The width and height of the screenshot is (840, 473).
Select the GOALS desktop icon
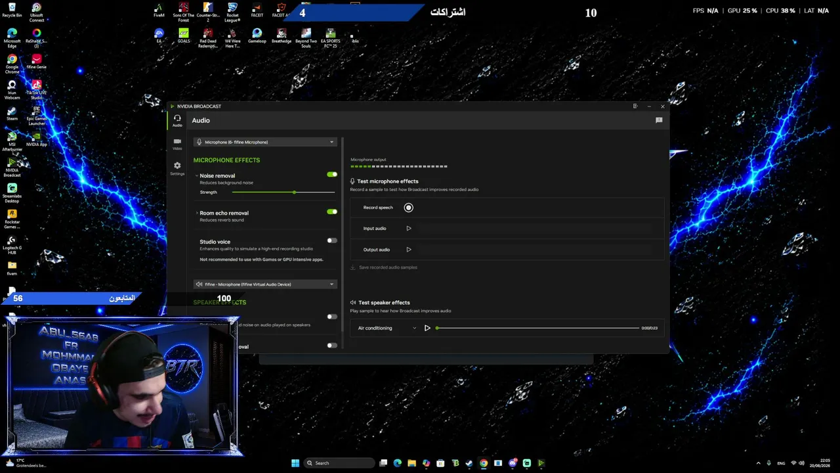click(184, 35)
